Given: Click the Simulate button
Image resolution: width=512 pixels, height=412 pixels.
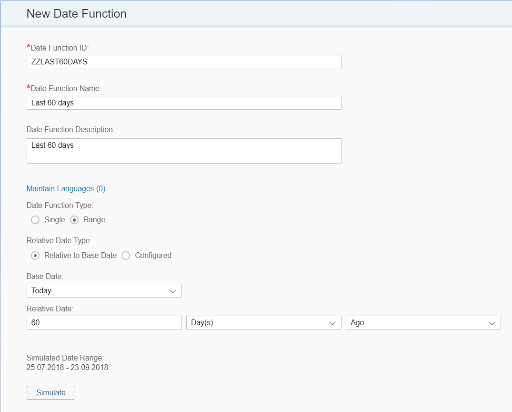Looking at the screenshot, I should click(50, 392).
